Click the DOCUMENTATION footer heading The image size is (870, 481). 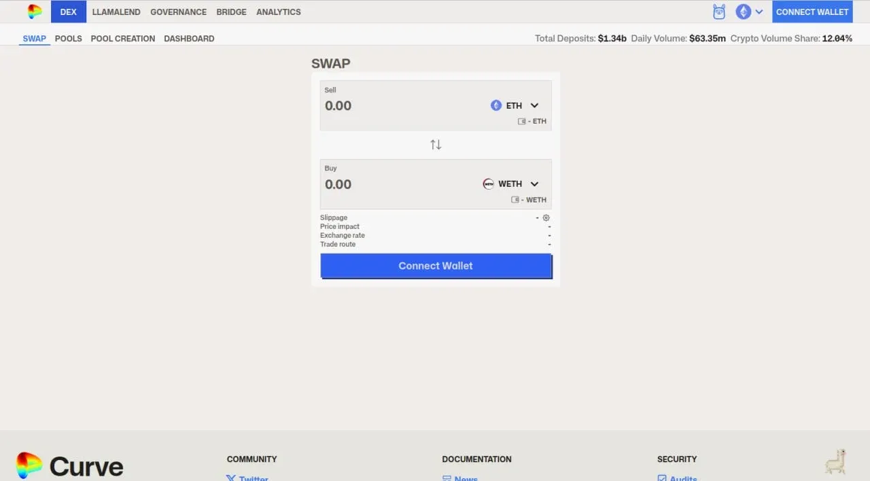[476, 459]
